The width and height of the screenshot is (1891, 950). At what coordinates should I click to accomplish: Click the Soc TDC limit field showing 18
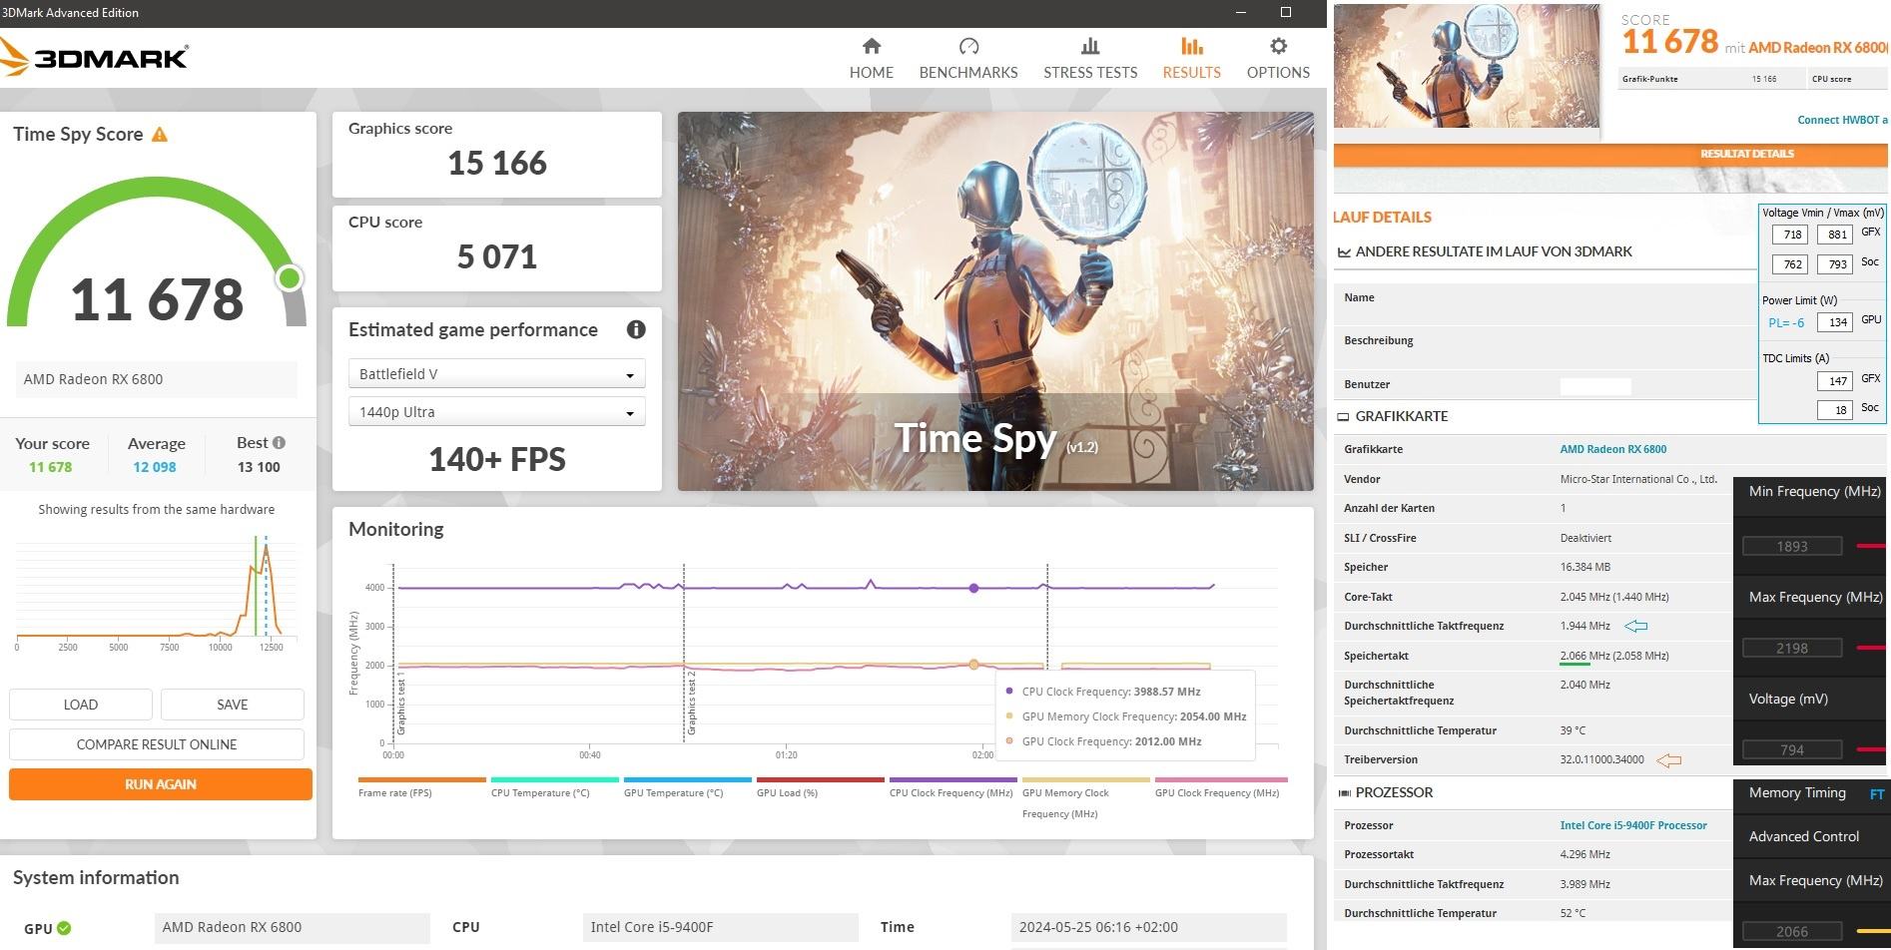pyautogui.click(x=1835, y=409)
